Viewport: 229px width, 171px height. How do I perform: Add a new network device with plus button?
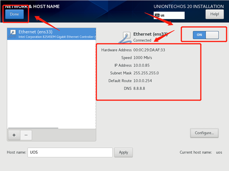point(14,135)
